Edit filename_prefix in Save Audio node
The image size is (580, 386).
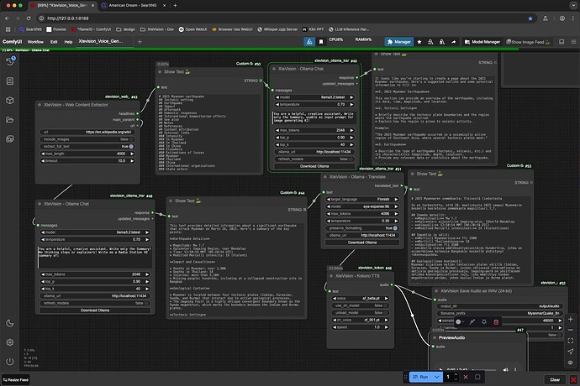(x=500, y=313)
